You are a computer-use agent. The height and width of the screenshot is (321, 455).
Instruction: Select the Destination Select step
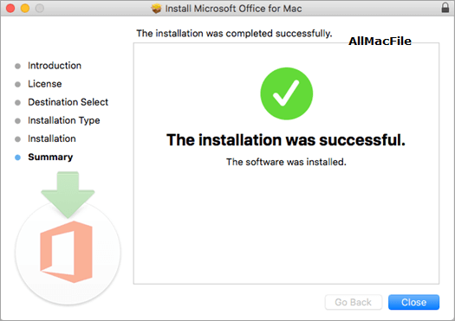(68, 102)
